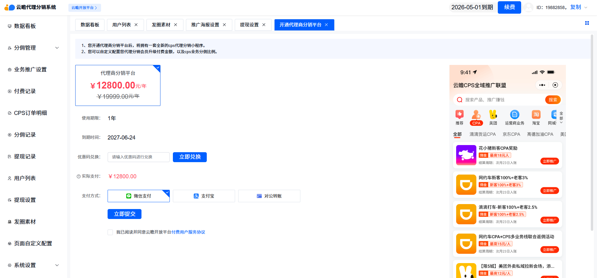Click 立即推广 on 滴滴打车-新客100%+老客2.5%
The image size is (597, 278).
pyautogui.click(x=550, y=220)
